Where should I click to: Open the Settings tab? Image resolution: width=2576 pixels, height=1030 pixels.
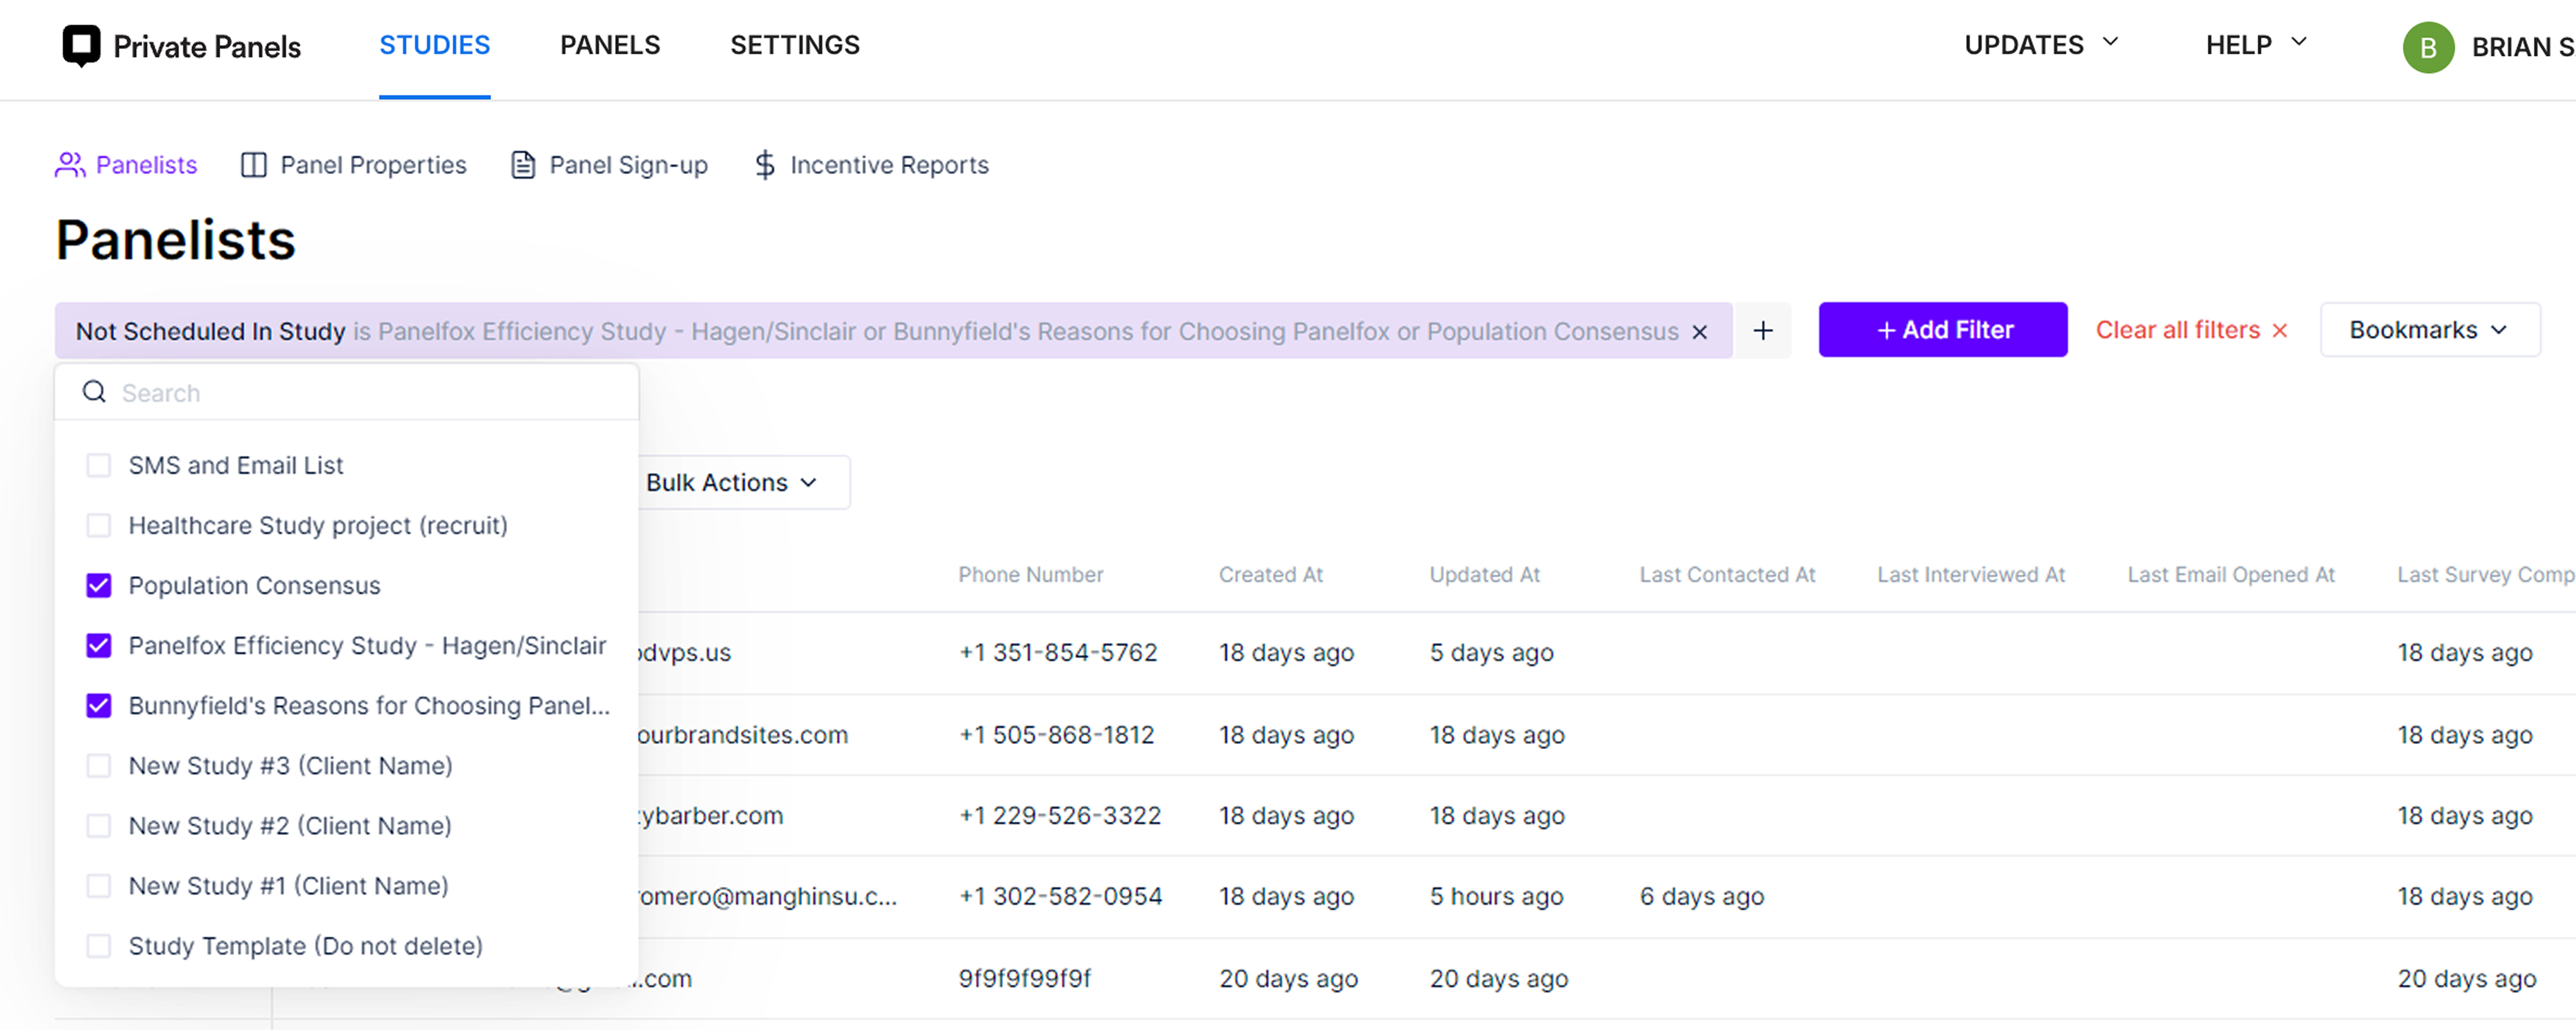pyautogui.click(x=795, y=45)
